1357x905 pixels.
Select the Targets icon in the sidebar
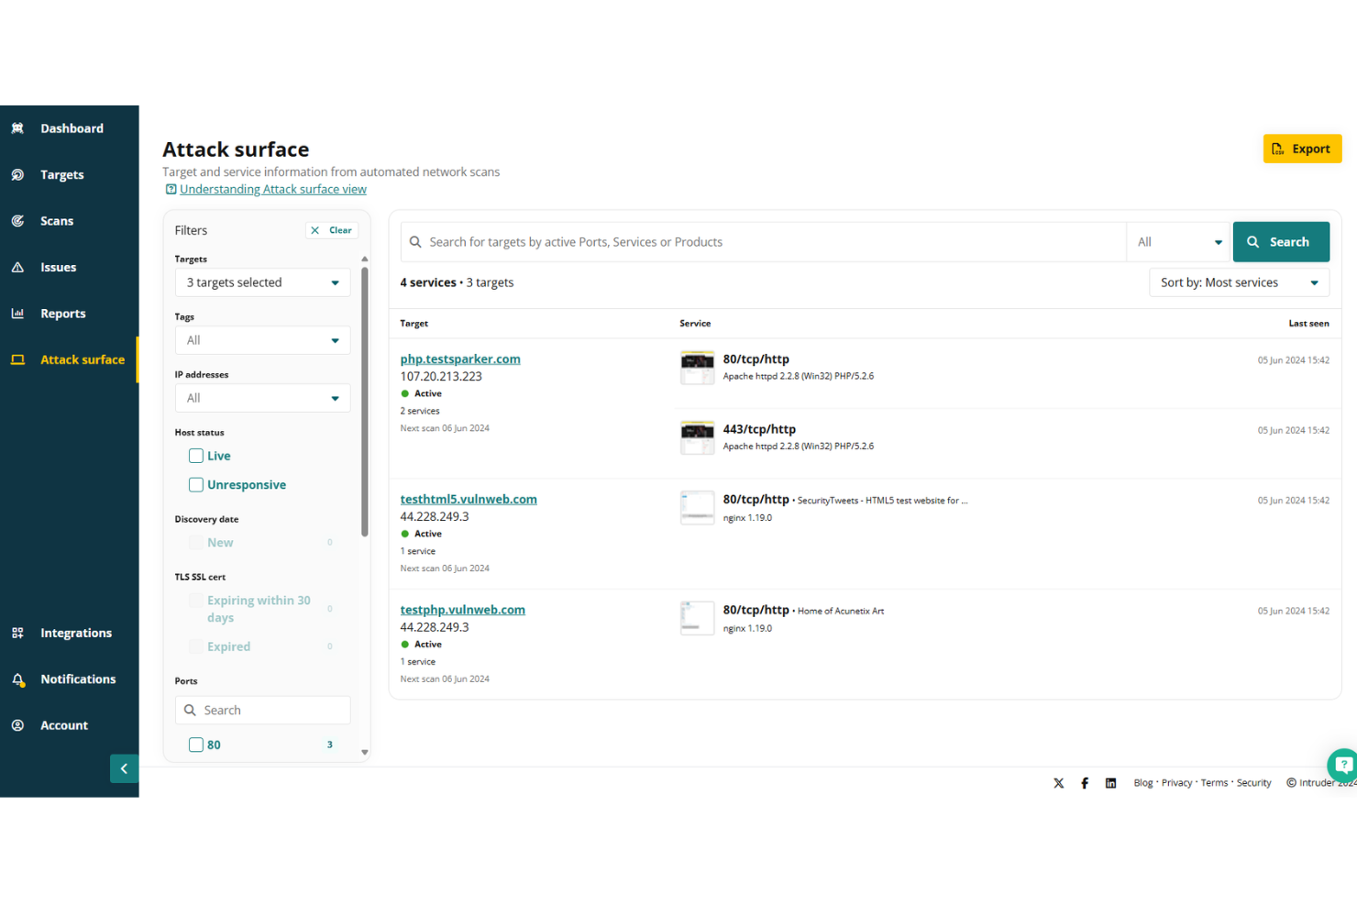(17, 174)
